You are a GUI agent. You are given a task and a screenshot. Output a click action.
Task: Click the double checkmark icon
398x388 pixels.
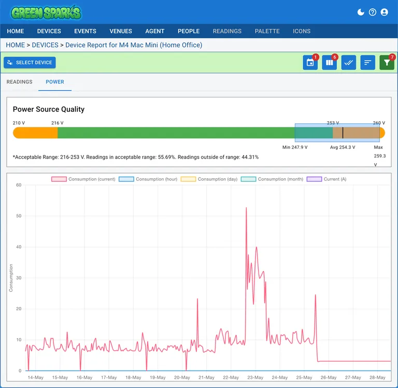click(348, 63)
